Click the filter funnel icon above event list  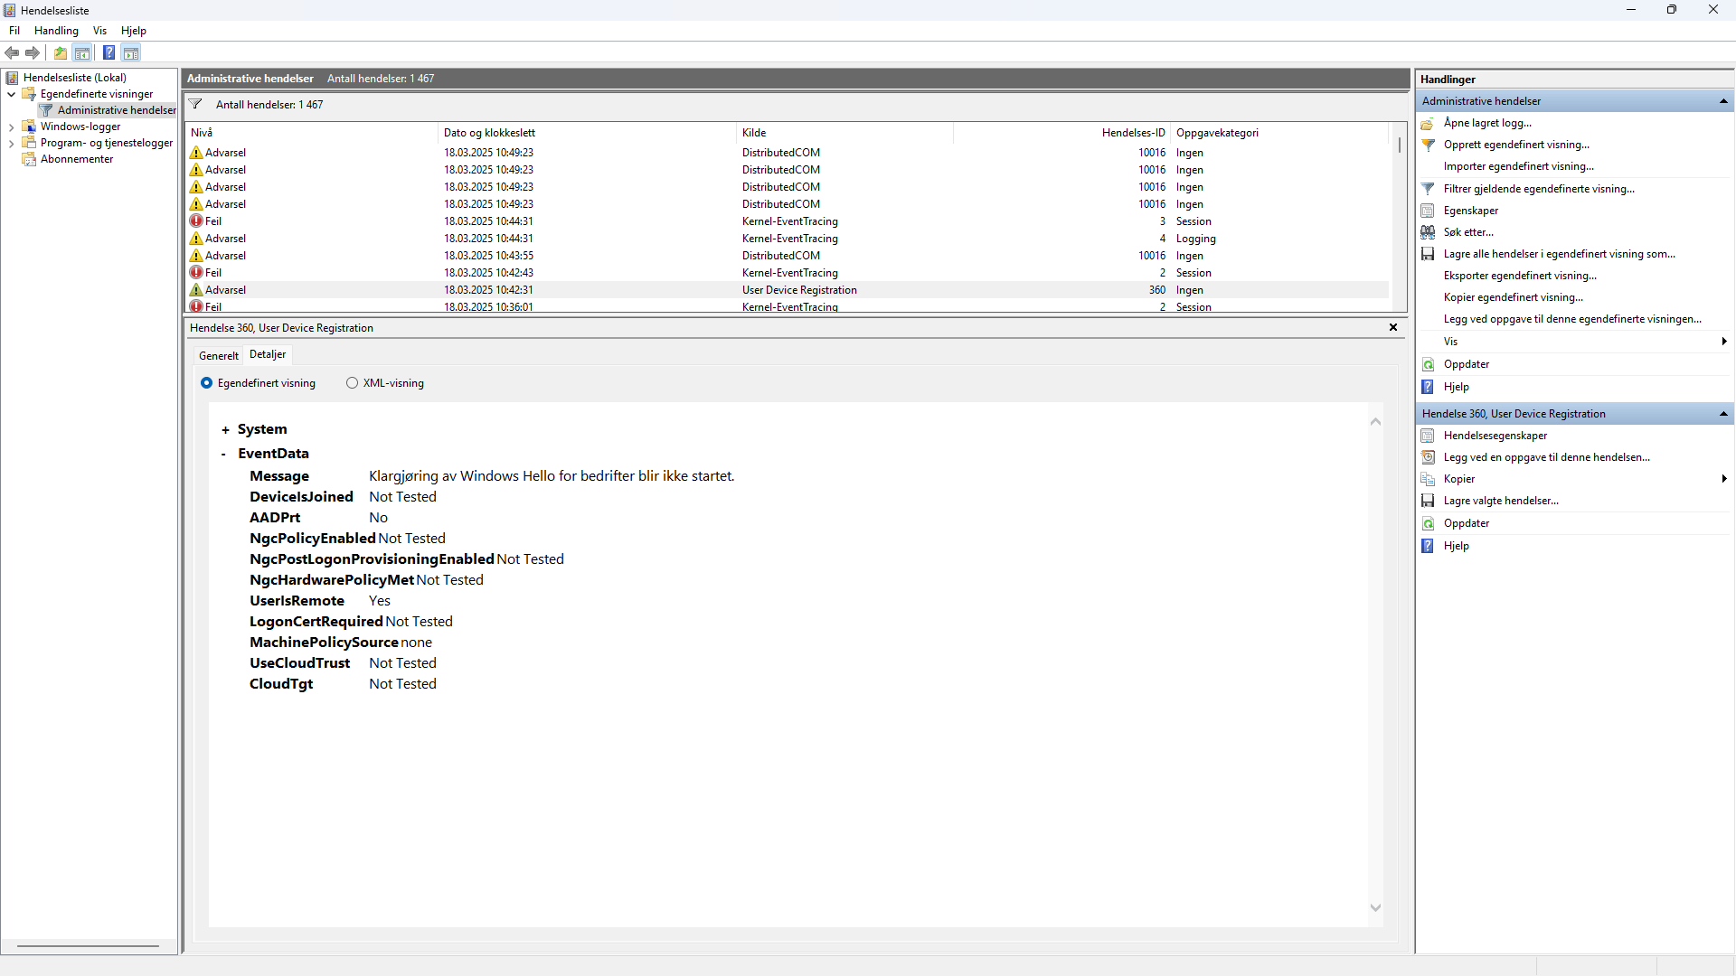tap(195, 104)
